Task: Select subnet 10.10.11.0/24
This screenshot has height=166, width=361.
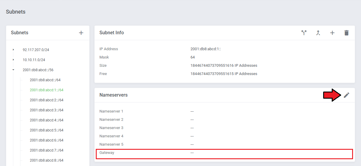Action: pyautogui.click(x=34, y=60)
